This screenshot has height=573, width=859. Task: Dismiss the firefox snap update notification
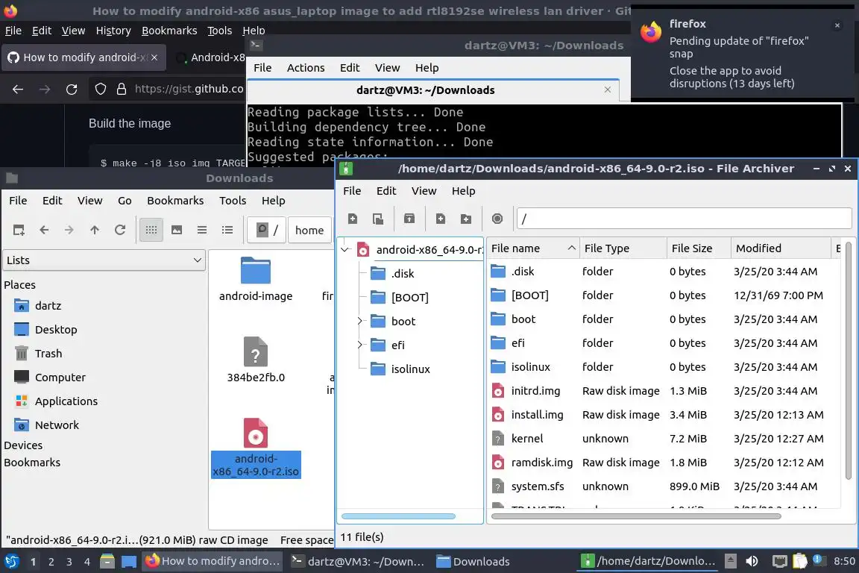pos(837,25)
